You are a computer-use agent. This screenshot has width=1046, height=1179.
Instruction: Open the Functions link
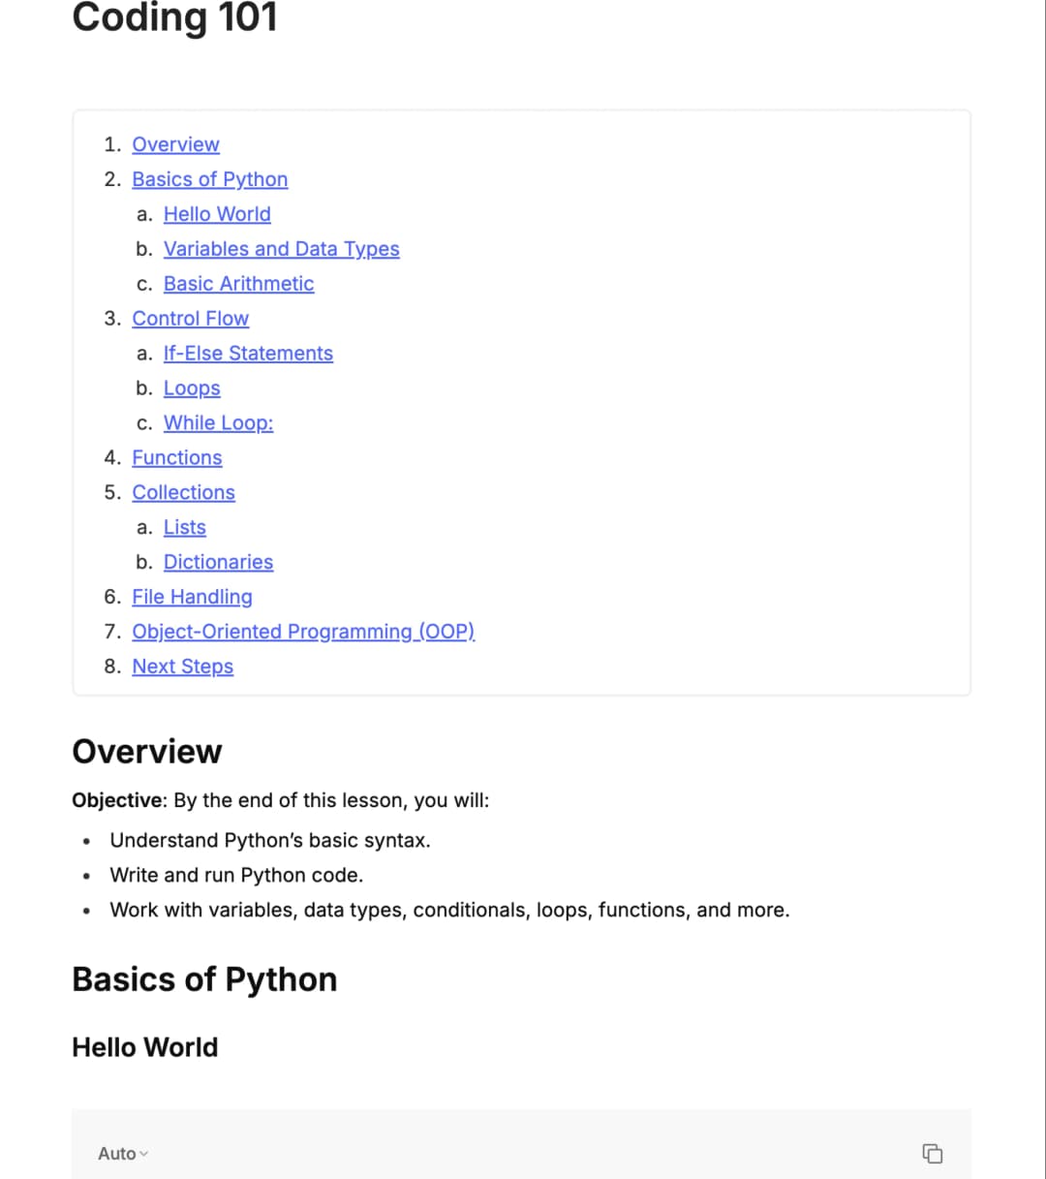click(x=176, y=458)
